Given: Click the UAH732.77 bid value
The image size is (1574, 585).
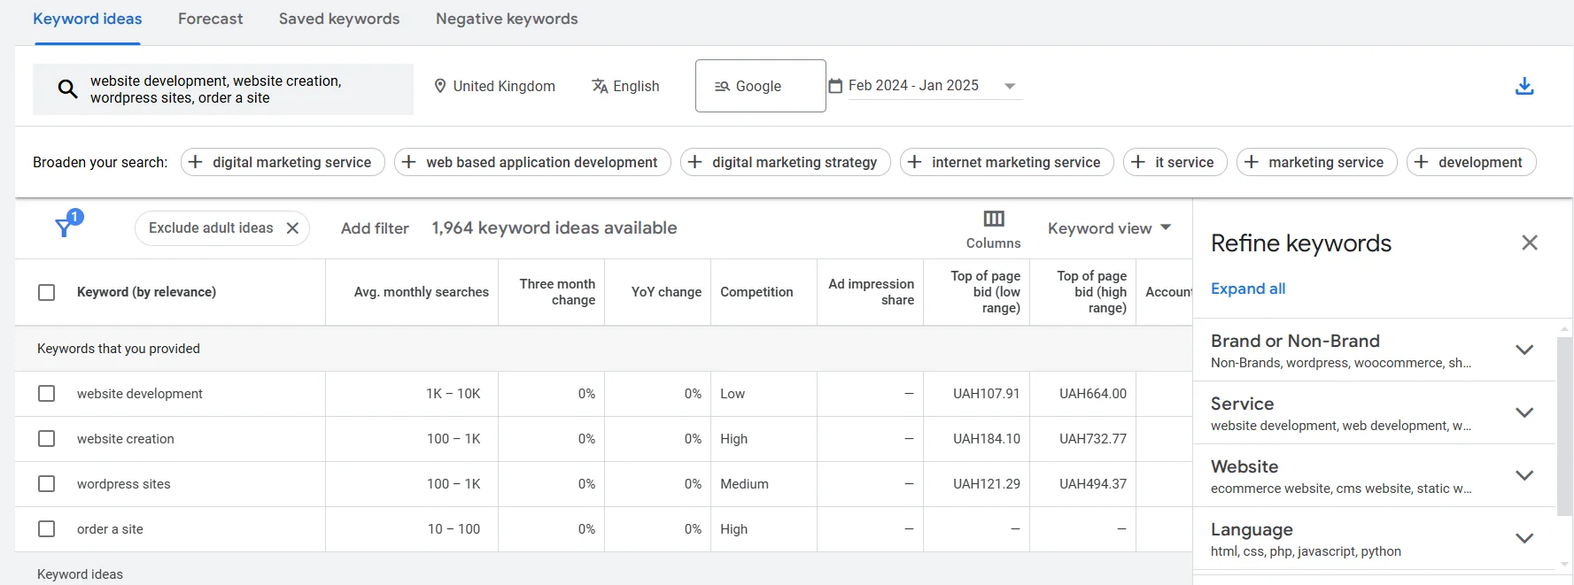Looking at the screenshot, I should [1093, 439].
